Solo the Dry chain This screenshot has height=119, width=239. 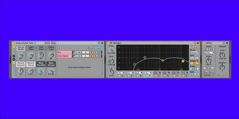pyautogui.click(x=95, y=52)
